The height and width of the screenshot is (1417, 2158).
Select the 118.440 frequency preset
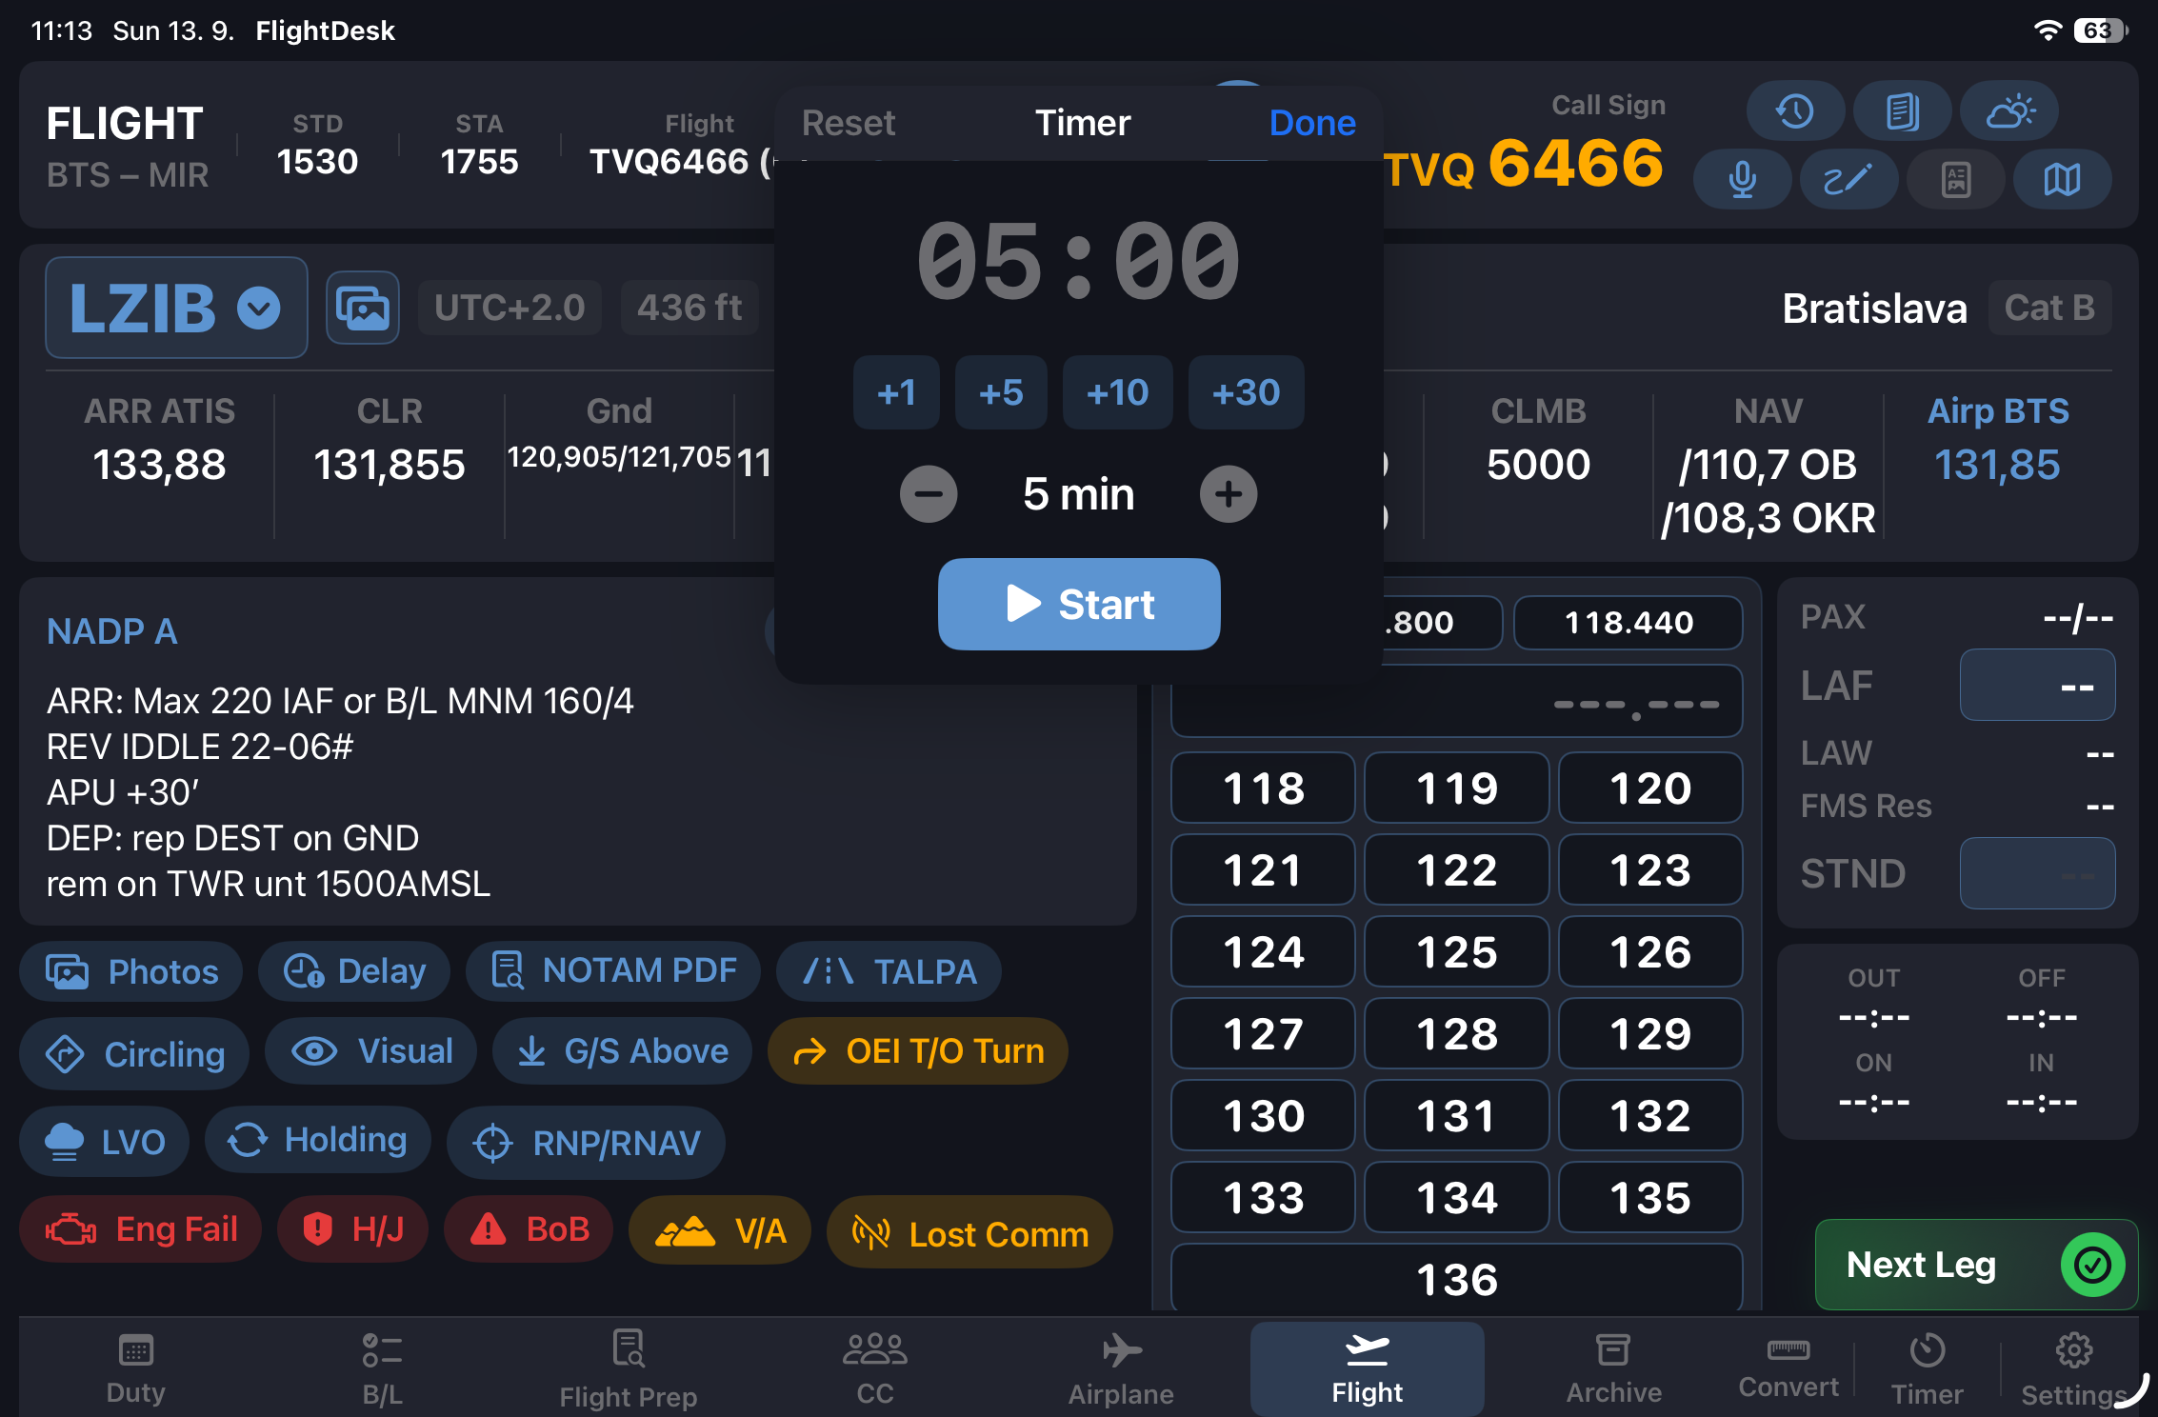[1628, 623]
